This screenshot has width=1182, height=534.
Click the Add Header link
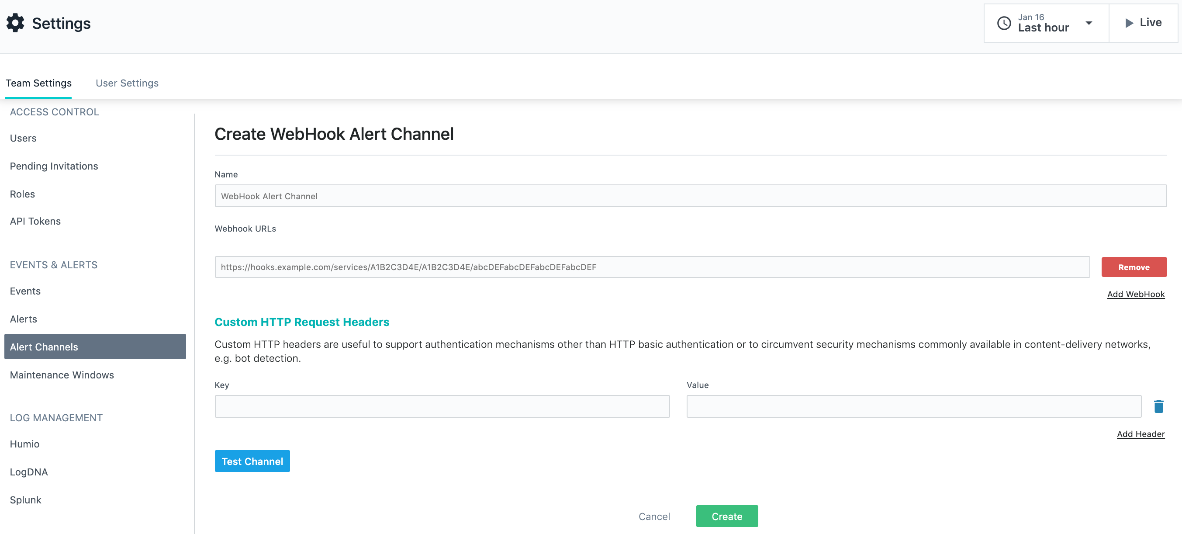point(1140,434)
